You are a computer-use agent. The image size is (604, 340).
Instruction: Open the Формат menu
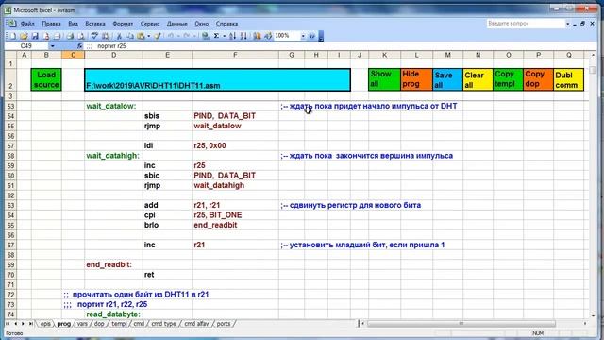pyautogui.click(x=123, y=24)
